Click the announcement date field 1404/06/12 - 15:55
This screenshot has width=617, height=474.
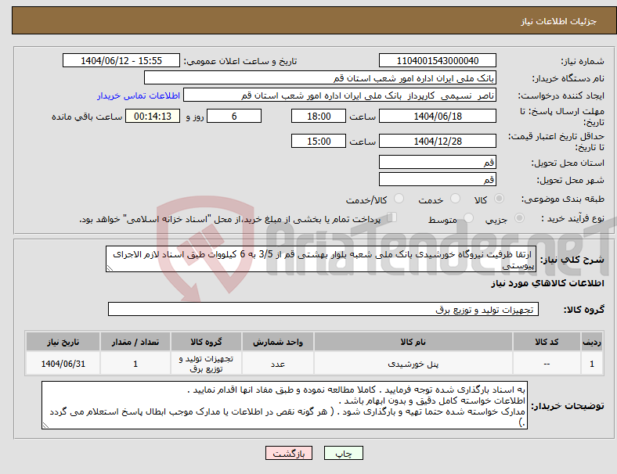121,60
